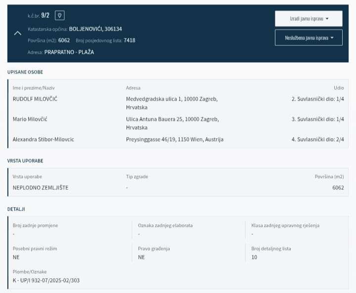
Task: Collapse the parcel details with chevron
Action: coord(18,33)
